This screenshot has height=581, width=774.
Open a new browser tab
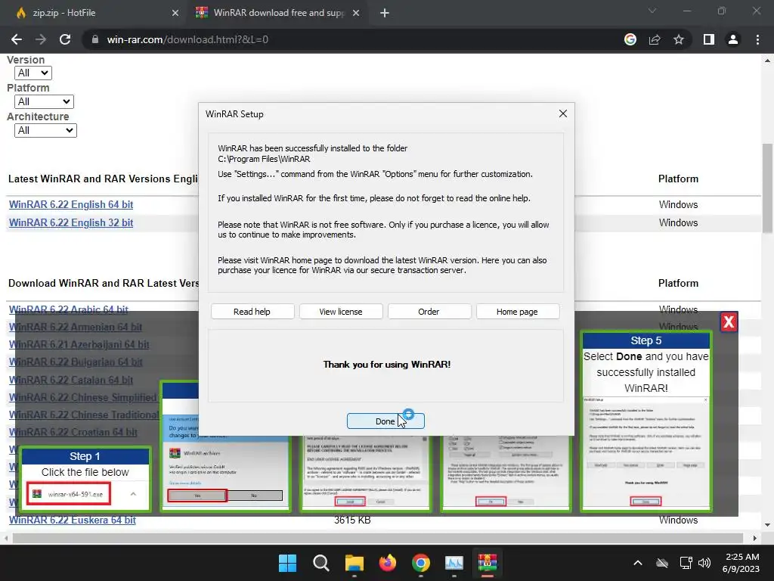tap(385, 13)
